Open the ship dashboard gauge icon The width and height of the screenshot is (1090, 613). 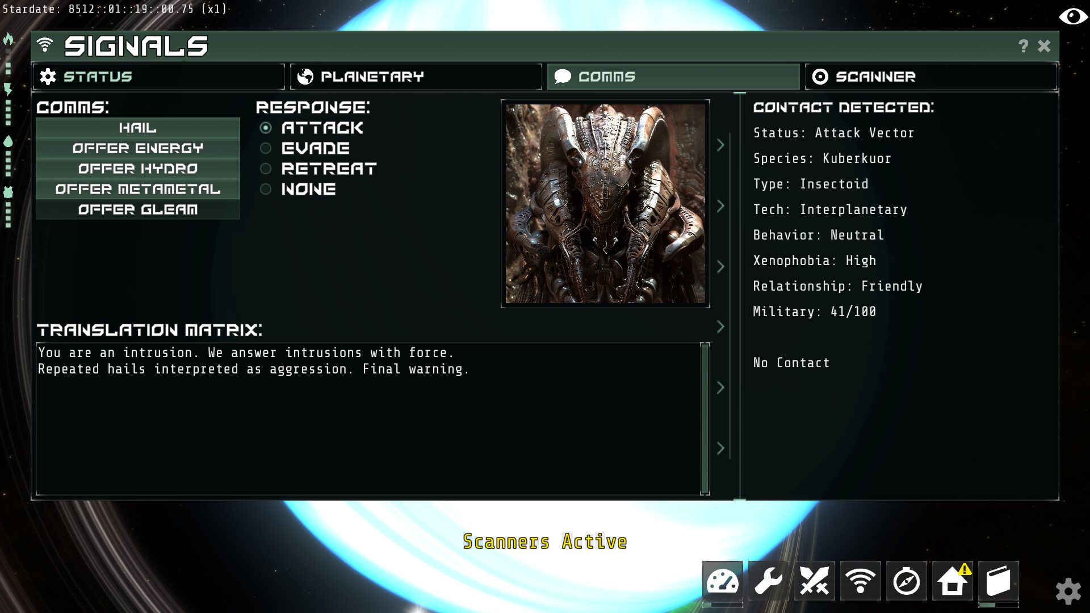coord(723,581)
